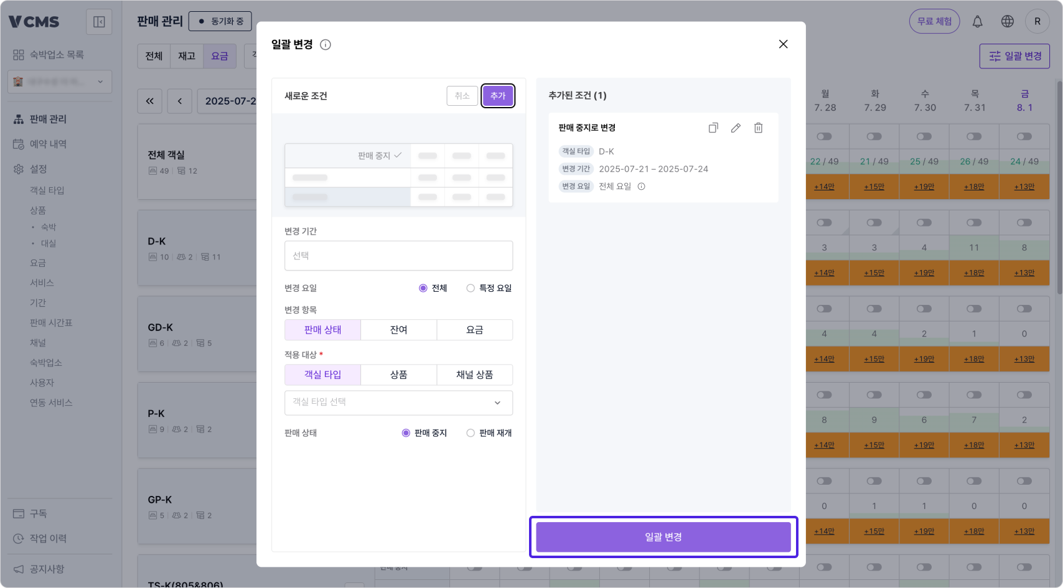Click the 변경 기간 선택 input field
1063x588 pixels.
[x=398, y=255]
